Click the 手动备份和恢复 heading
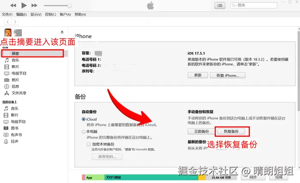 tap(200, 111)
